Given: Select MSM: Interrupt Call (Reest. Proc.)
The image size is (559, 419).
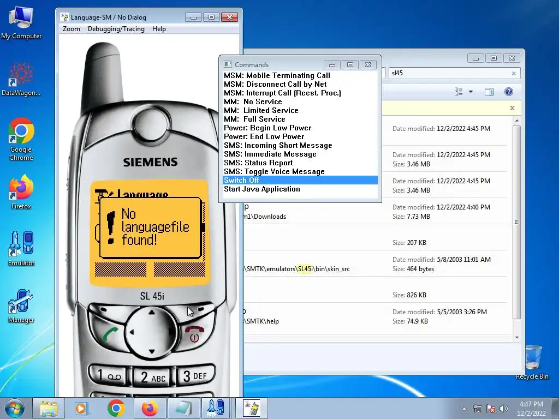Looking at the screenshot, I should pyautogui.click(x=300, y=93).
